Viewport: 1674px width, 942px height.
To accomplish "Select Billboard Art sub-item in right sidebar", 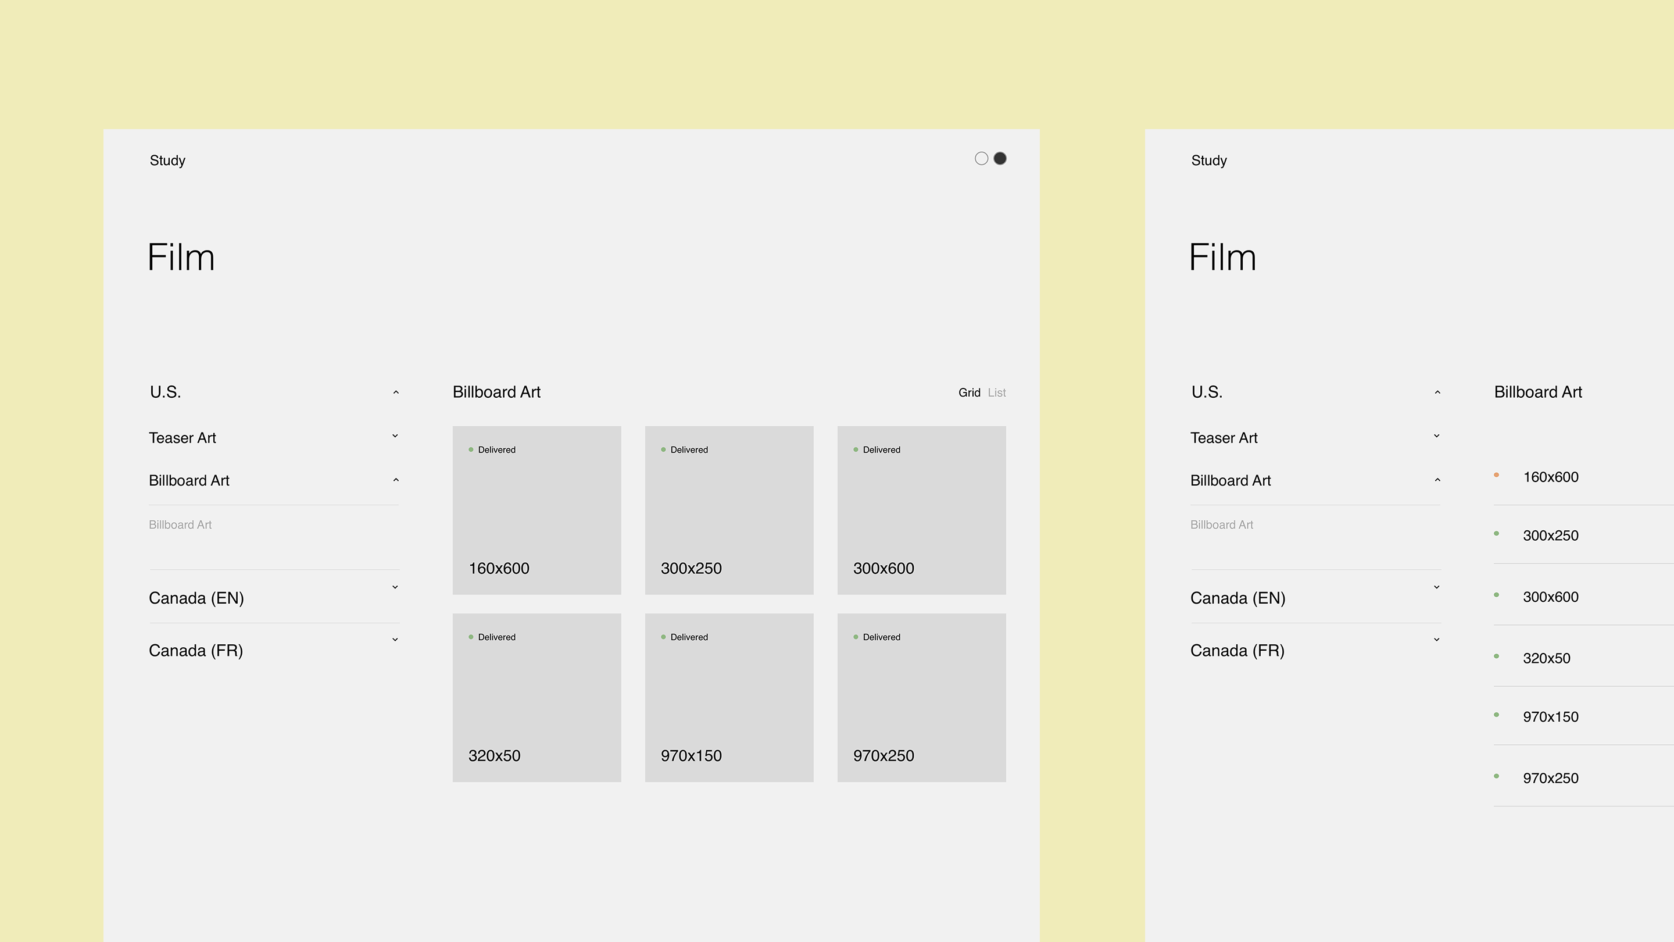I will click(1222, 524).
